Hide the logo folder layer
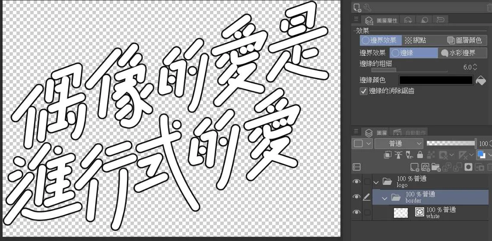 click(356, 181)
